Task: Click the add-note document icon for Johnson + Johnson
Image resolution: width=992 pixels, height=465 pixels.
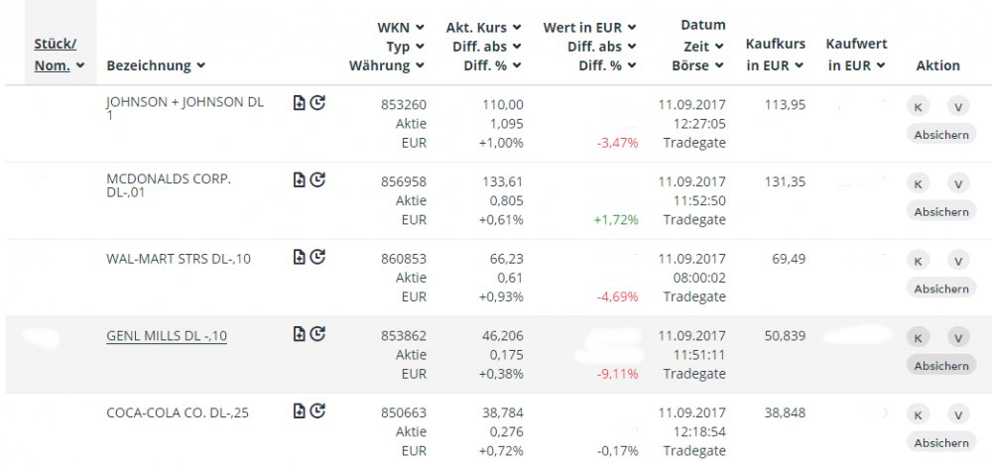Action: pos(300,102)
